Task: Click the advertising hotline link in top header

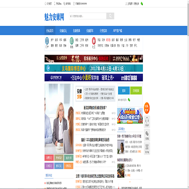Action: coord(80,4)
